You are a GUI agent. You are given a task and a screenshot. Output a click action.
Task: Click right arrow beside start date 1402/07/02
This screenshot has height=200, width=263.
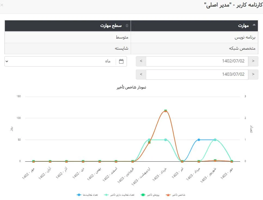pos(253,61)
